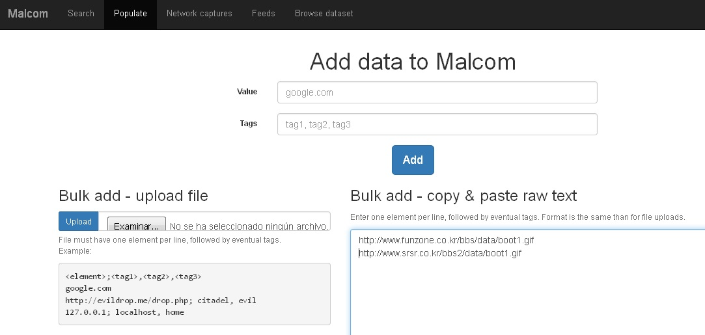Switch to Browse dataset page

pyautogui.click(x=324, y=14)
